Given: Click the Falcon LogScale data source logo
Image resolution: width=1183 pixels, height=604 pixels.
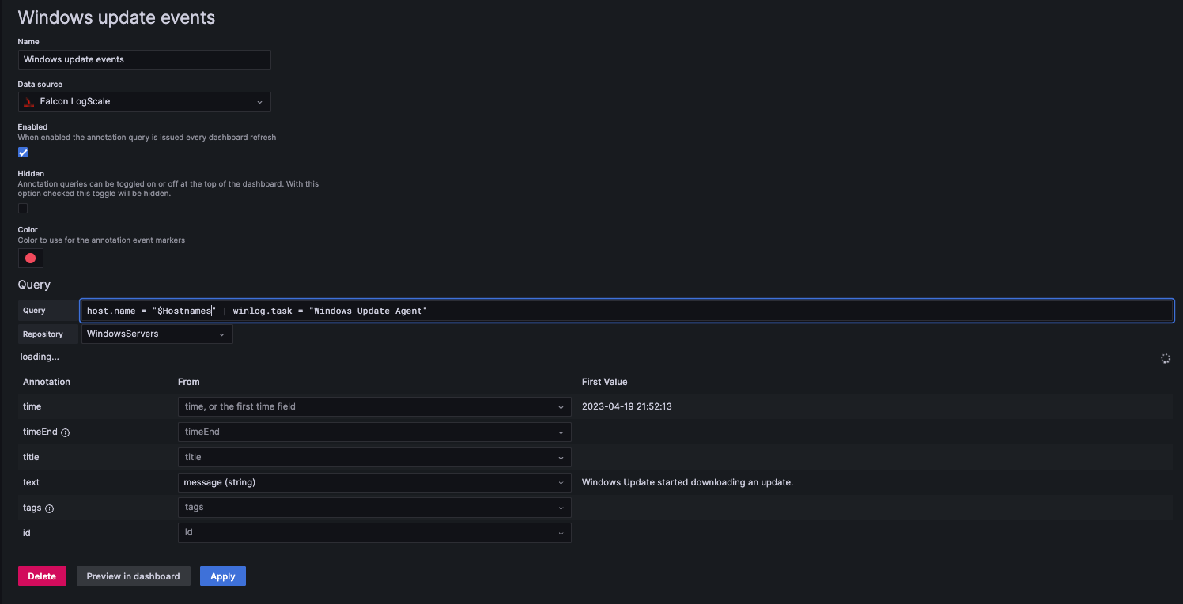Looking at the screenshot, I should click(29, 102).
